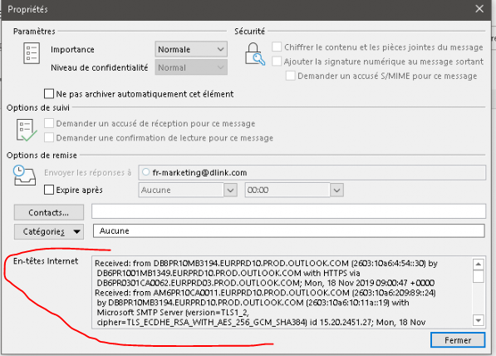Click the delivery options inbox clock icon
The width and height of the screenshot is (496, 356).
[24, 176]
